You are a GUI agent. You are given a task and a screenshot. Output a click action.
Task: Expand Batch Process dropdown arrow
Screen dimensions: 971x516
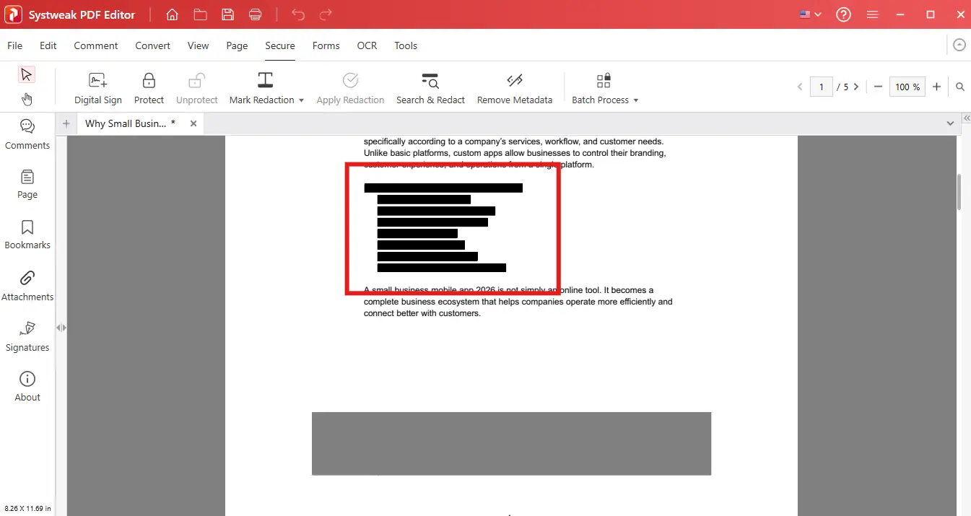(636, 100)
